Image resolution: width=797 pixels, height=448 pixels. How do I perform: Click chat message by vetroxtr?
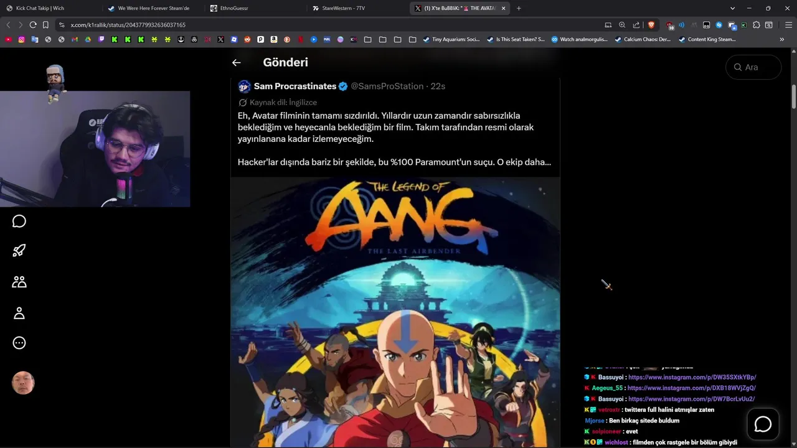(x=649, y=409)
